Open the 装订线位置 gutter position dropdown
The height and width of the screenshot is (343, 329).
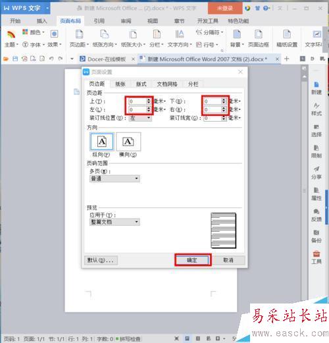click(x=140, y=118)
